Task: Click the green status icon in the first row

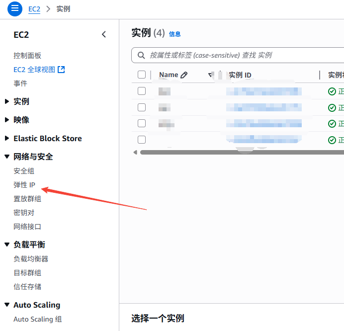Action: [x=332, y=91]
